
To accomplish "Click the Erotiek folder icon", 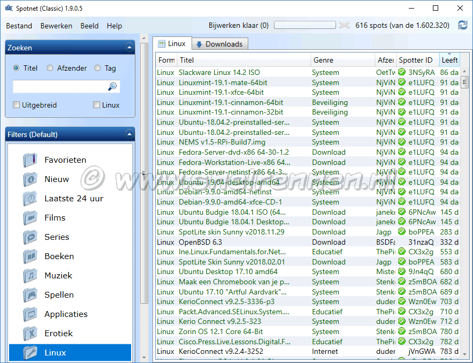I will point(30,334).
